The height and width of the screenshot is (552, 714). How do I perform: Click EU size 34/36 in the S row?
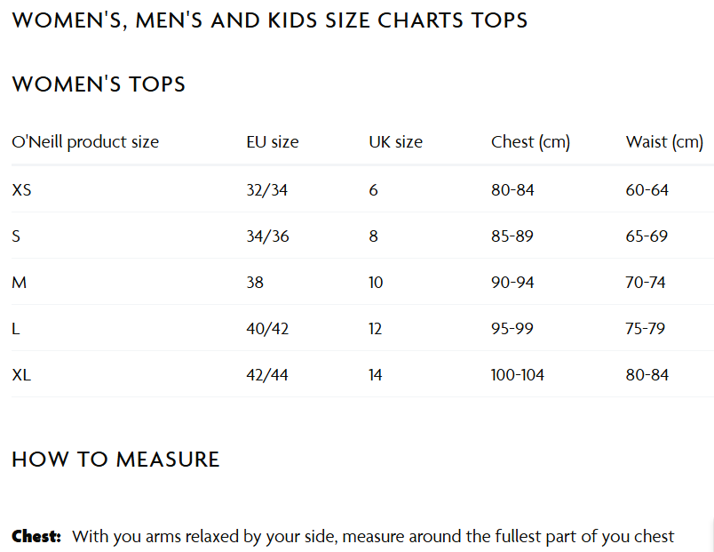[267, 236]
